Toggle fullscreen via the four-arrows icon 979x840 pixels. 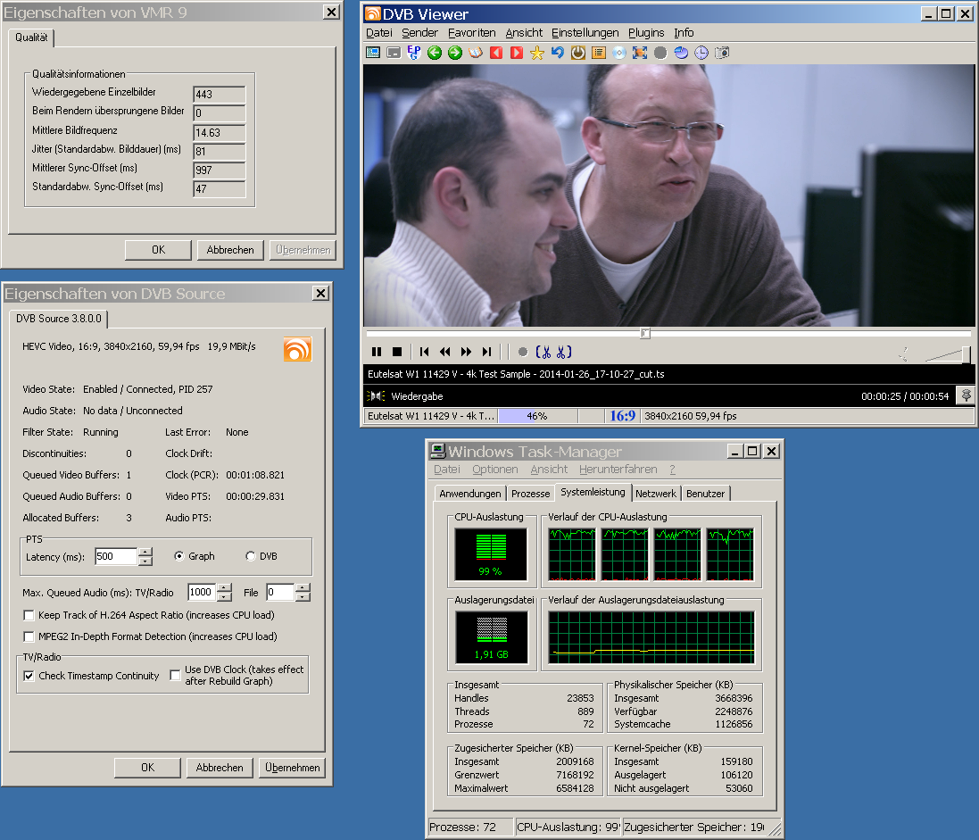click(x=640, y=53)
